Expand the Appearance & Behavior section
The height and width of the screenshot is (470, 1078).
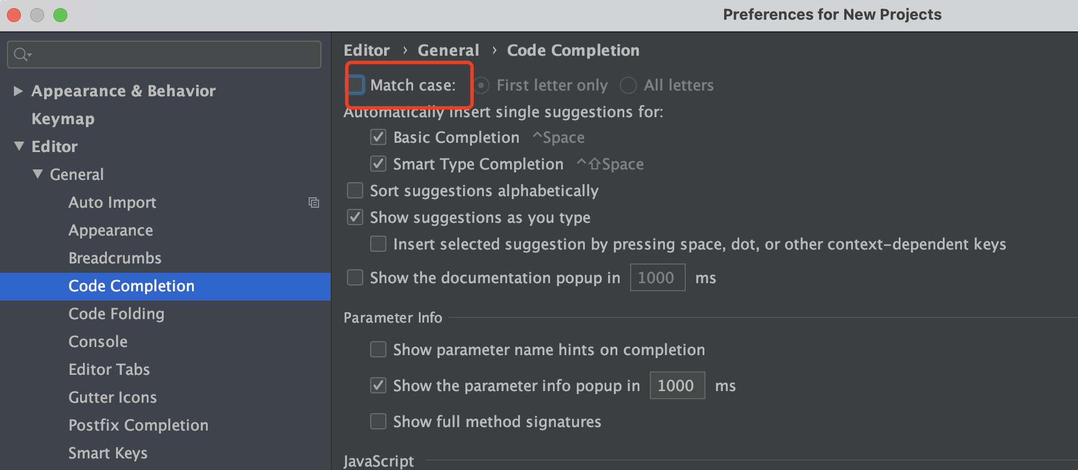pyautogui.click(x=18, y=91)
